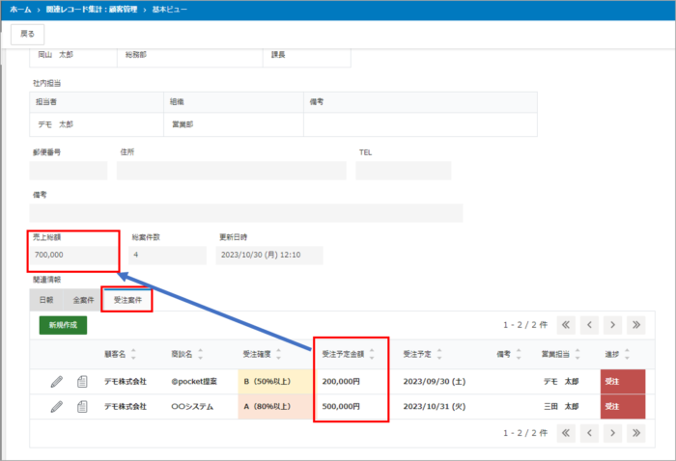Viewport: 676px width, 461px height.
Task: Click the 2023/10/31 (火) date cell
Action: point(435,407)
